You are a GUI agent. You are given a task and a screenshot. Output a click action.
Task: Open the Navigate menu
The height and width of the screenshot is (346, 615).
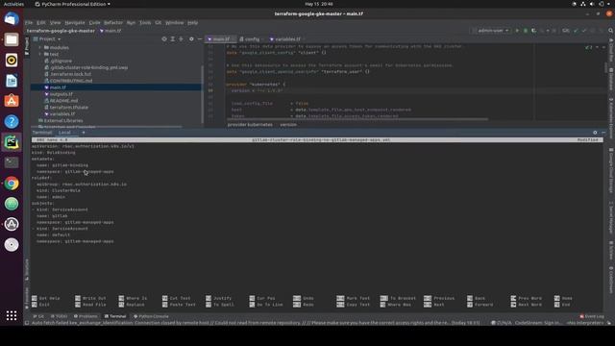pos(75,23)
